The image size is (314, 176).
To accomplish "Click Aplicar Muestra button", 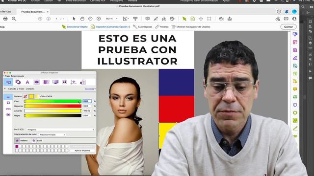I will point(82,151).
